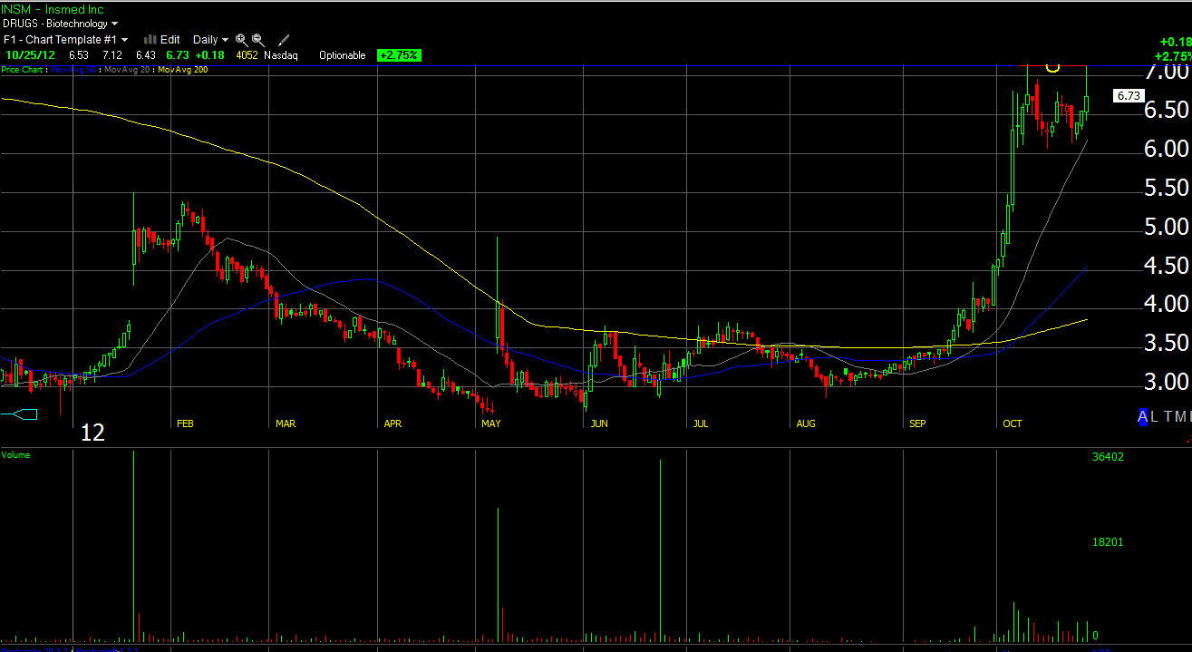Click the zoom out magnifier icon

point(258,40)
